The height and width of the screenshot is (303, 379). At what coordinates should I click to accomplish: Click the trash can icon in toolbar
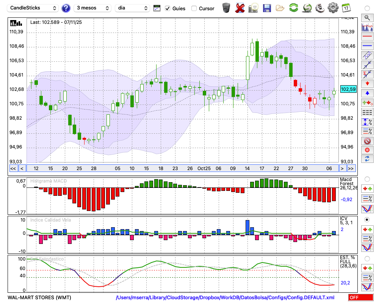226,8
